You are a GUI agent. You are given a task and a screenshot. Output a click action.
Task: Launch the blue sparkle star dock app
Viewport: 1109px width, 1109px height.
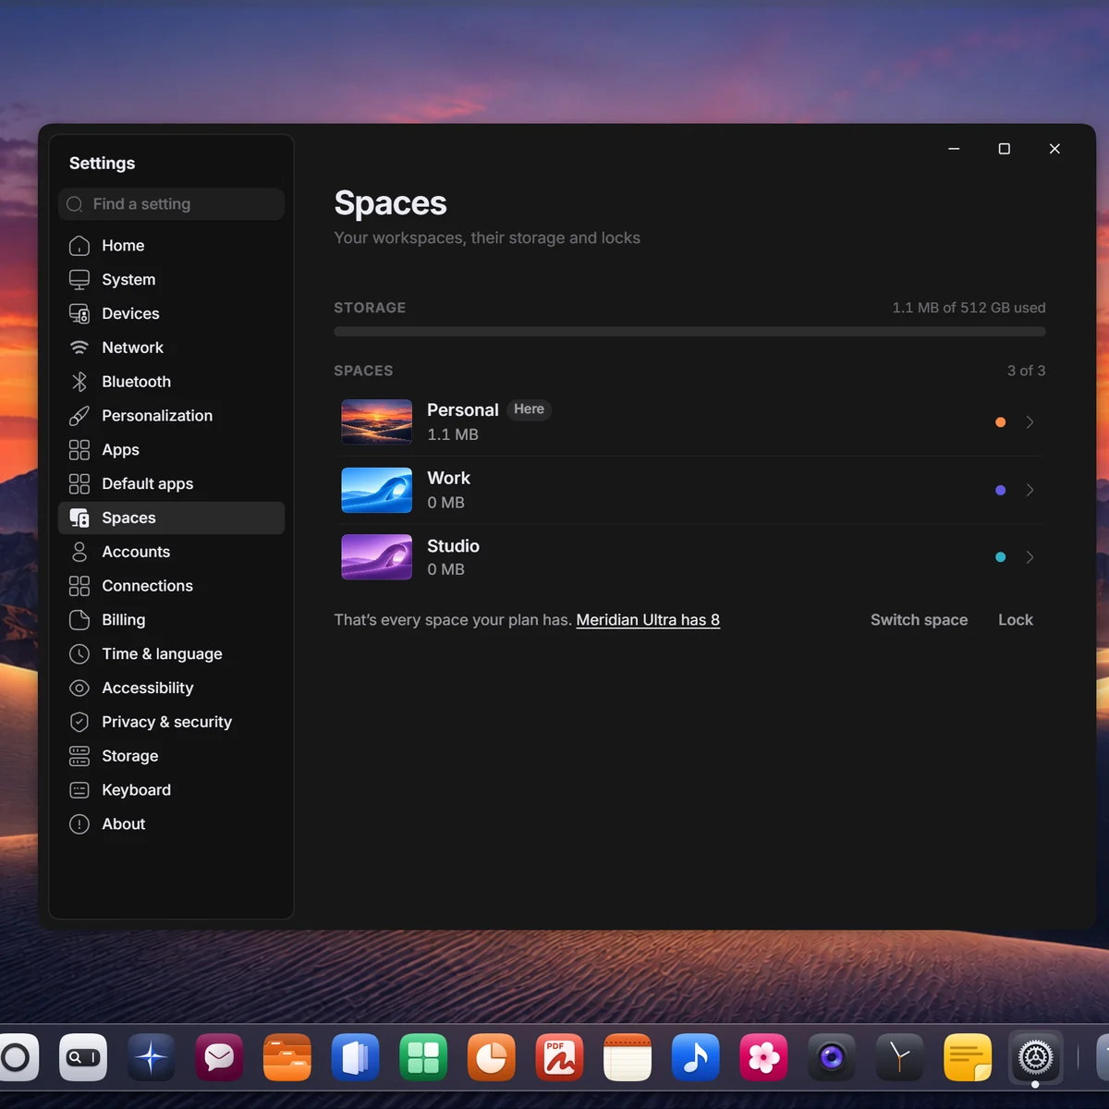coord(151,1057)
